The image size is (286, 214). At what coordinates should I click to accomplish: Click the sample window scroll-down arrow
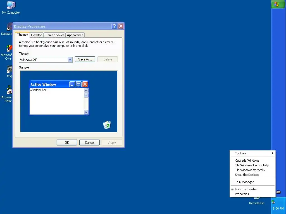(86, 112)
